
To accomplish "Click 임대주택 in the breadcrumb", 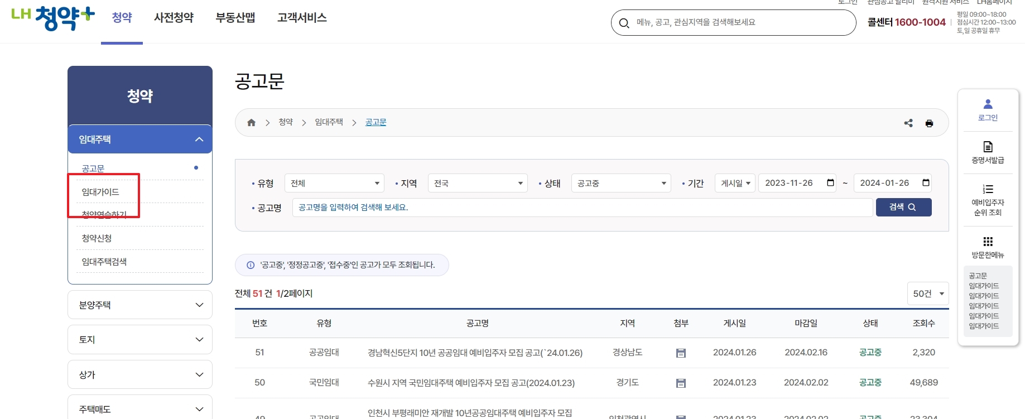I will point(329,122).
